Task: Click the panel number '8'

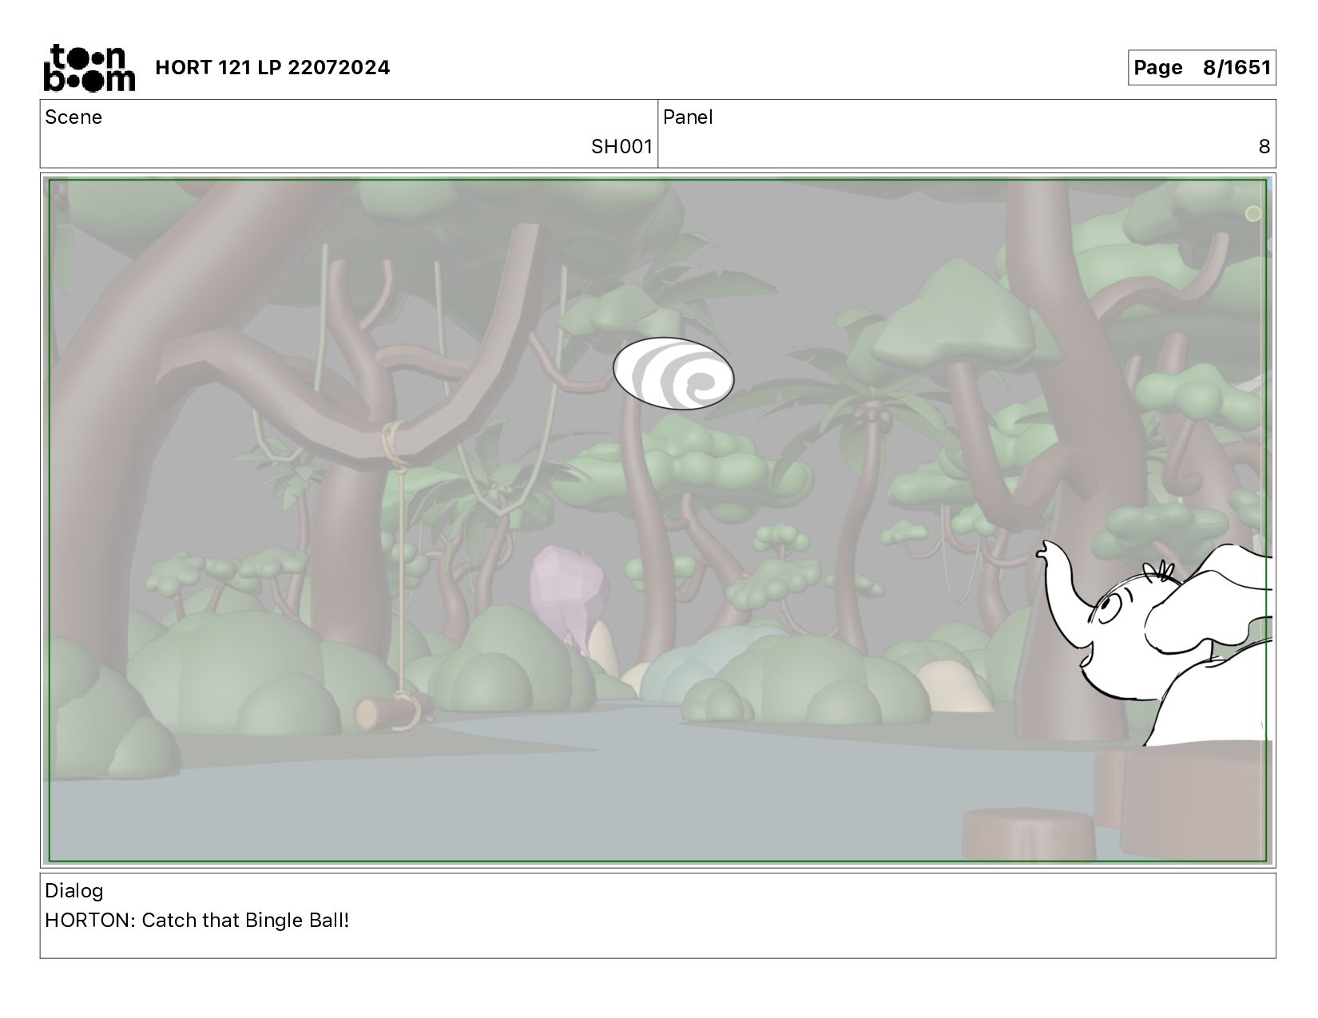Action: [1264, 147]
